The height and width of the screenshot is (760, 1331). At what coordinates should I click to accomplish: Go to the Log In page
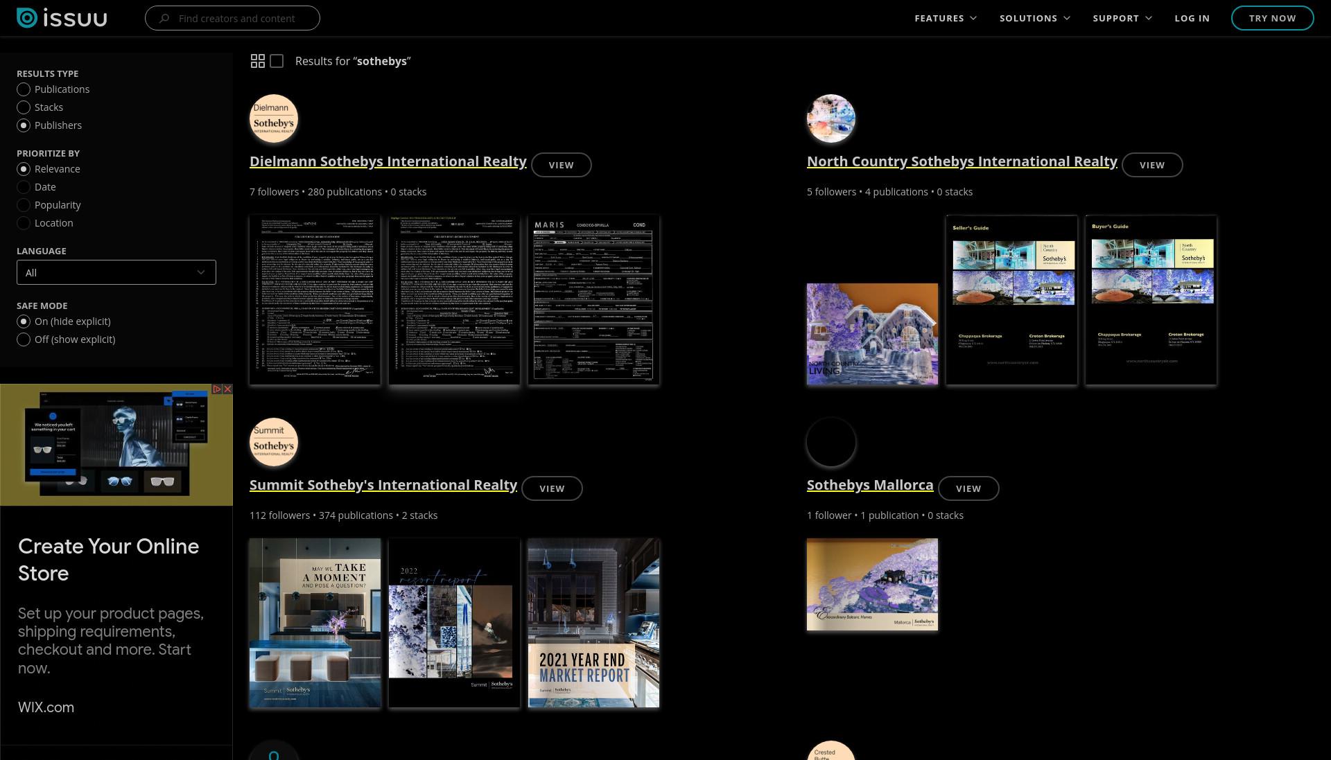click(1192, 18)
